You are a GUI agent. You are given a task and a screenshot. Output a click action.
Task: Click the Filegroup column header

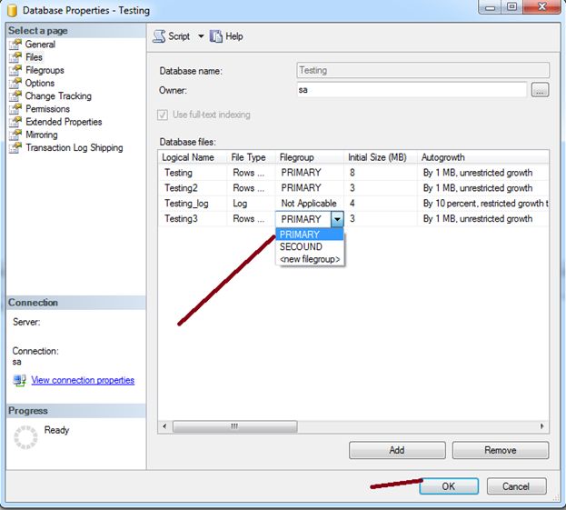[x=310, y=157]
